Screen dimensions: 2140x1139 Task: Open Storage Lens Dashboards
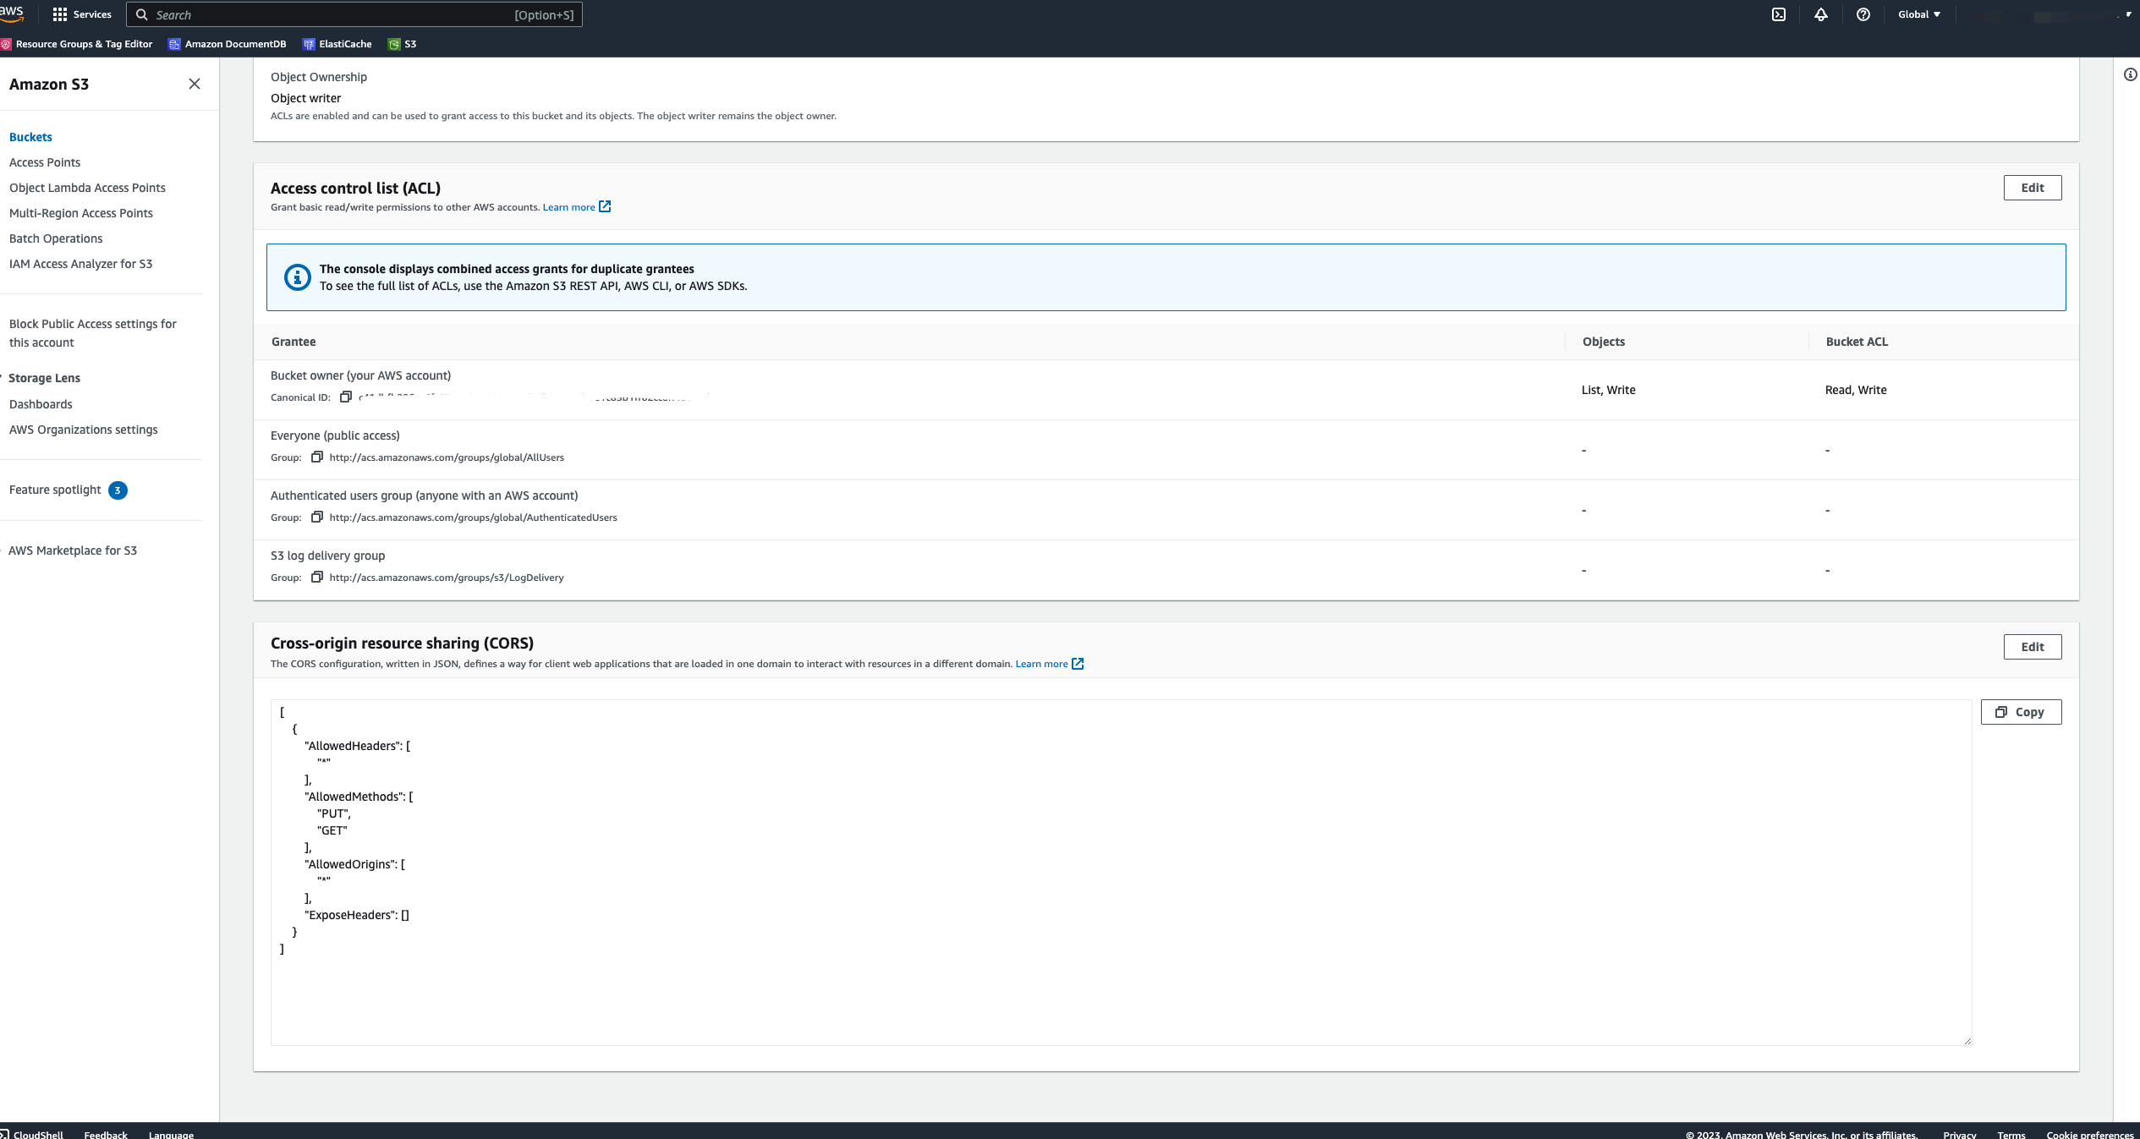click(x=41, y=404)
